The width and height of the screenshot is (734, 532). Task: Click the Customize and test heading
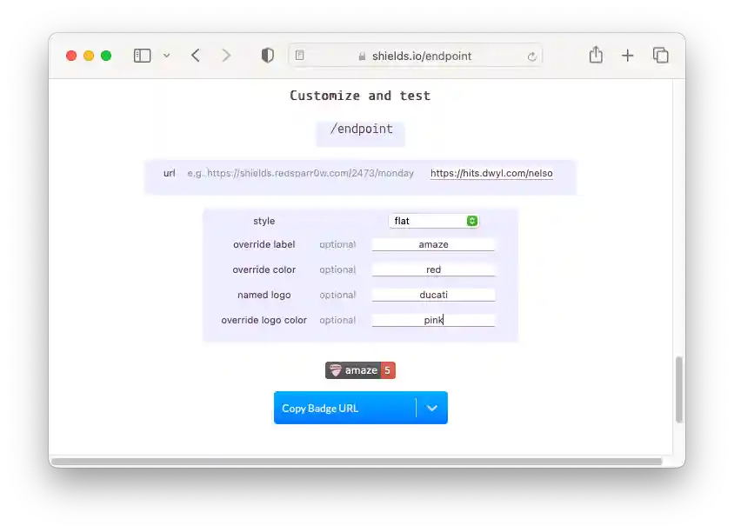[360, 96]
